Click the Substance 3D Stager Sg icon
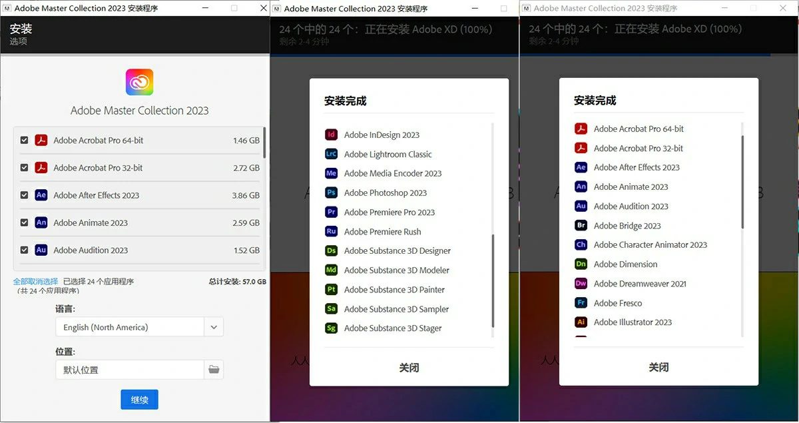 331,328
